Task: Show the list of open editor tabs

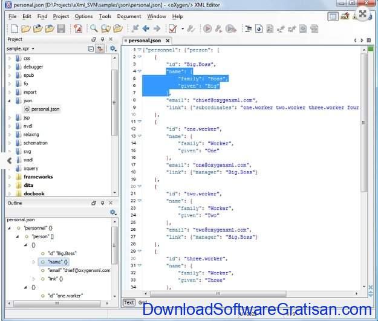Action: point(369,41)
